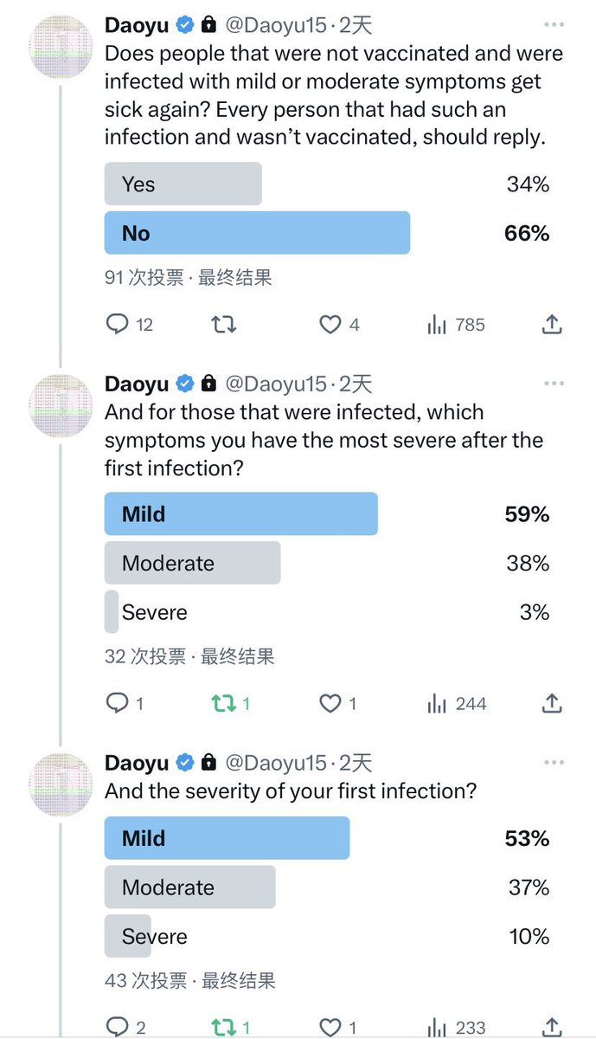Click the 'Moderate' 37% poll option

pos(189,887)
